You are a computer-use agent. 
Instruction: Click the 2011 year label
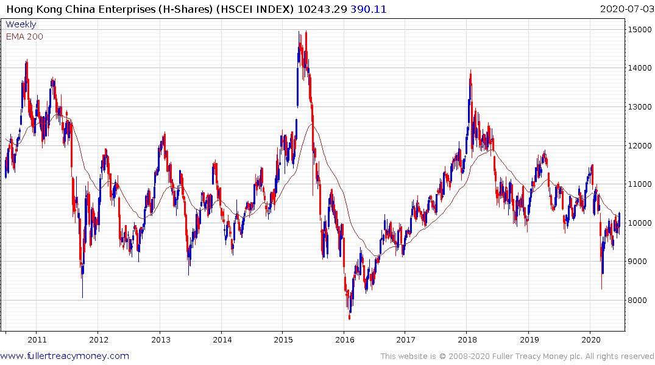click(x=37, y=339)
